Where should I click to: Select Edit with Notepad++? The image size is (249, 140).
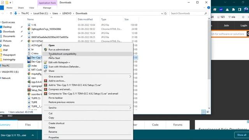click(59, 63)
